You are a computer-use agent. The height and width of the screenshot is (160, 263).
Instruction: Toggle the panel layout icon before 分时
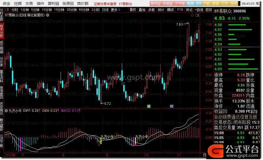(x=7, y=10)
